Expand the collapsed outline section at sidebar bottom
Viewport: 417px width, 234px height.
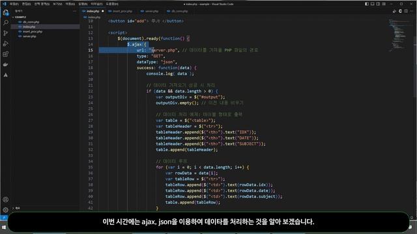click(45, 208)
